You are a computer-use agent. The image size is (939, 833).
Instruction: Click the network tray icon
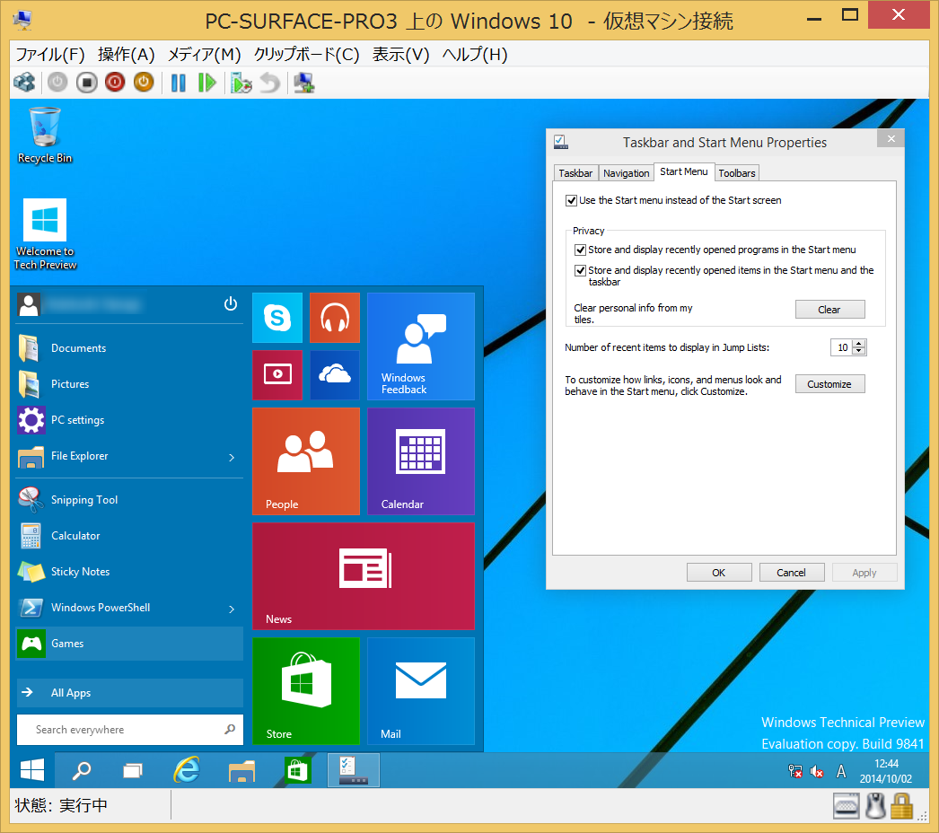795,771
